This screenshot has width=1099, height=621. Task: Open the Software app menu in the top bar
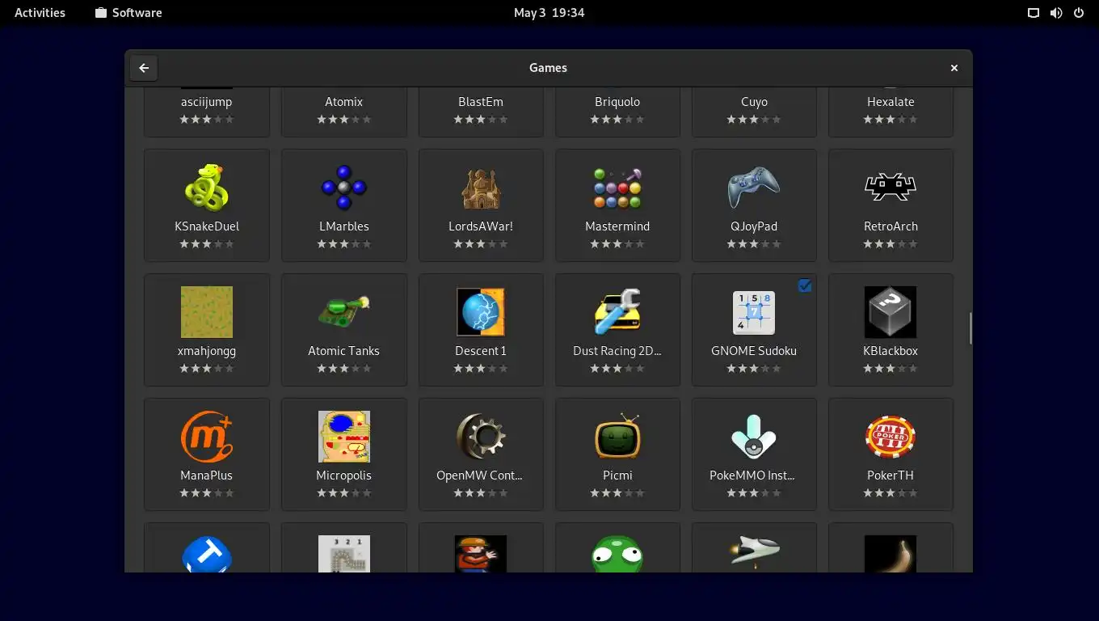pos(128,12)
